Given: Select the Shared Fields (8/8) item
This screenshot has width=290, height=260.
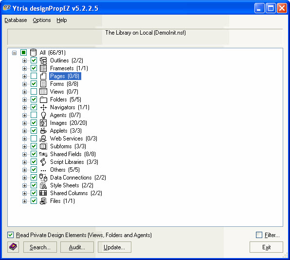Looking at the screenshot, I should (73, 154).
